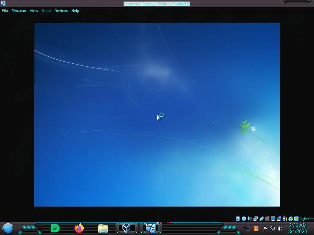The height and width of the screenshot is (235, 314).
Task: Click the VirtualBox window title bar icon
Action: tap(3, 3)
